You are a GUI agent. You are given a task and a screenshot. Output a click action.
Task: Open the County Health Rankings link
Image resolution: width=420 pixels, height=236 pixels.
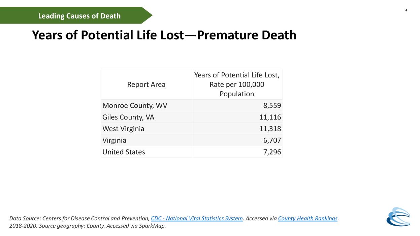click(x=308, y=218)
